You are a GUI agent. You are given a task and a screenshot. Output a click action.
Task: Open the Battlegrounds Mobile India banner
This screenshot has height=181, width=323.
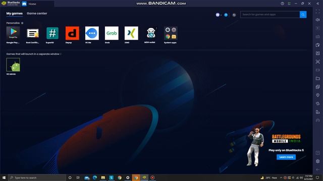tap(286, 139)
